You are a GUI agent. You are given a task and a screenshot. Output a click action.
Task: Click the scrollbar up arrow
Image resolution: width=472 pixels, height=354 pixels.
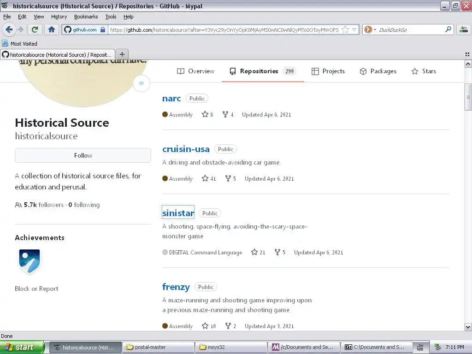468,64
